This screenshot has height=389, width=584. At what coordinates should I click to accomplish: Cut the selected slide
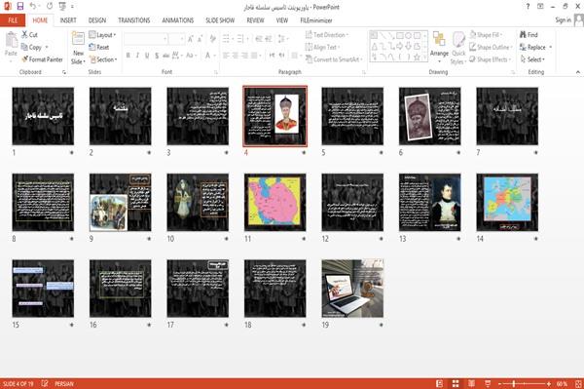tap(30, 35)
